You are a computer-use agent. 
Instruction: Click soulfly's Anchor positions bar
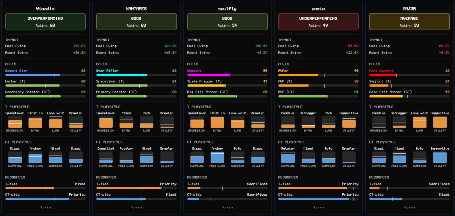217,157
